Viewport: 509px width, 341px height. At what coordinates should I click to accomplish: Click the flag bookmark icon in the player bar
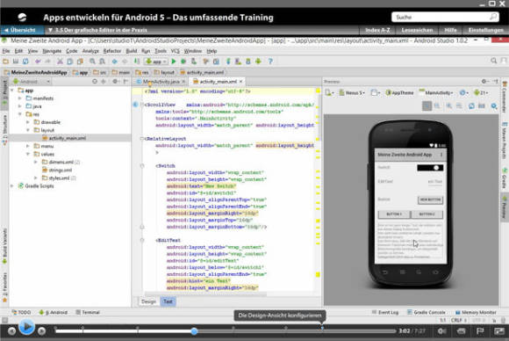click(480, 331)
